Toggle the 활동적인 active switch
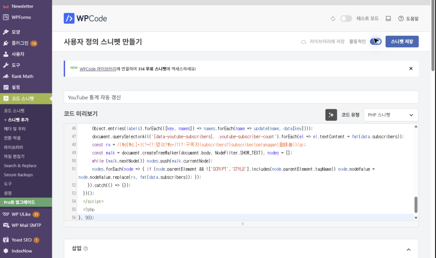The image size is (436, 258). click(x=376, y=42)
